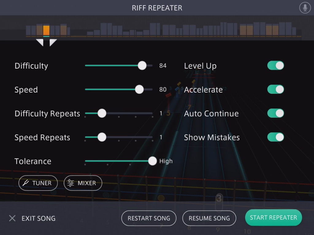Open the Mixer sliders icon button
Screen dimensions: 314x235
[x=83, y=183]
